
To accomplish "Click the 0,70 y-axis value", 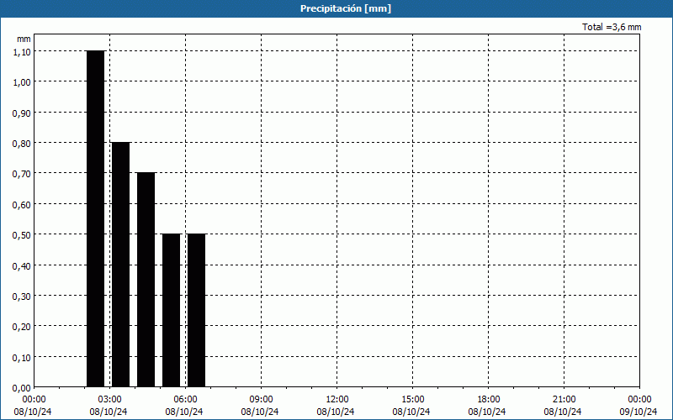I will tap(22, 174).
